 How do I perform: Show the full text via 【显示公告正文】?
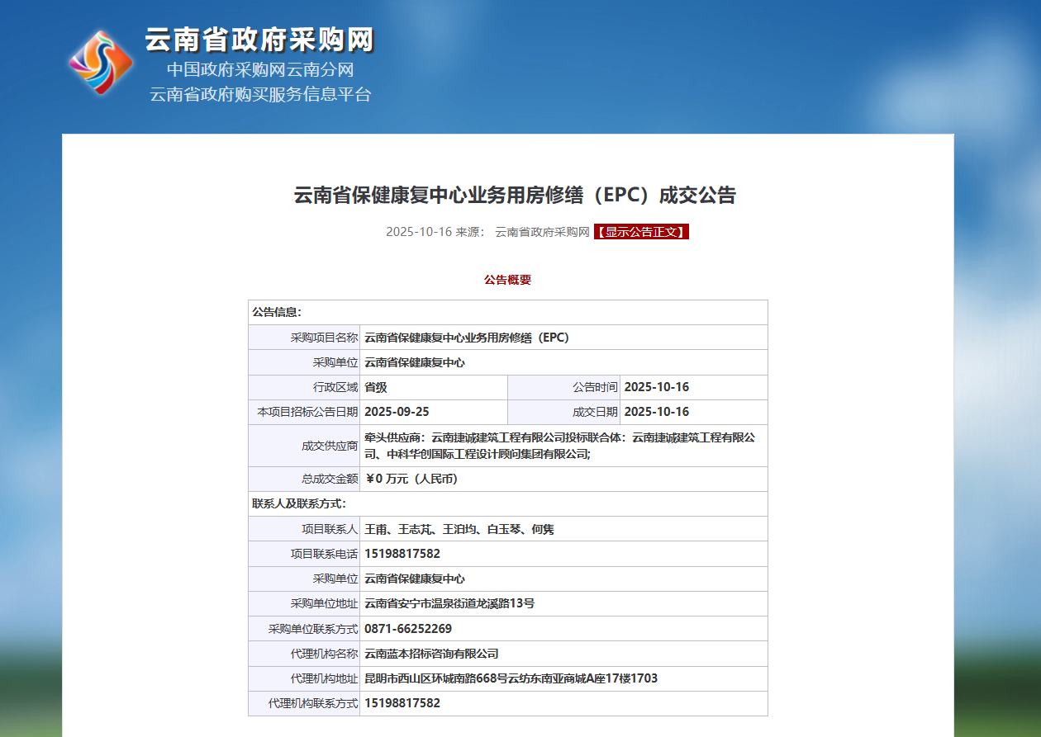point(641,232)
